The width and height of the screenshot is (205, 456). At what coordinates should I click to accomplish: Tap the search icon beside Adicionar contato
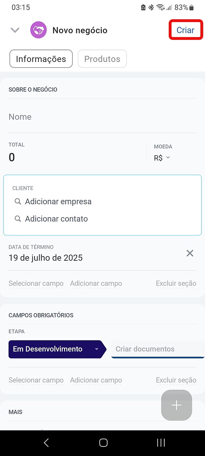point(17,219)
